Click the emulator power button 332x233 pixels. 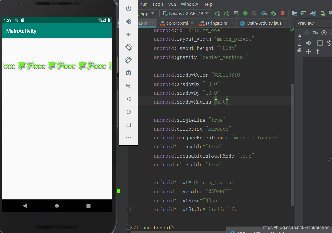(129, 9)
